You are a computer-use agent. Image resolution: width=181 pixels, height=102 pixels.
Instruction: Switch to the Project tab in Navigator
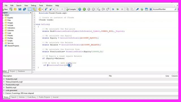tap(12, 71)
